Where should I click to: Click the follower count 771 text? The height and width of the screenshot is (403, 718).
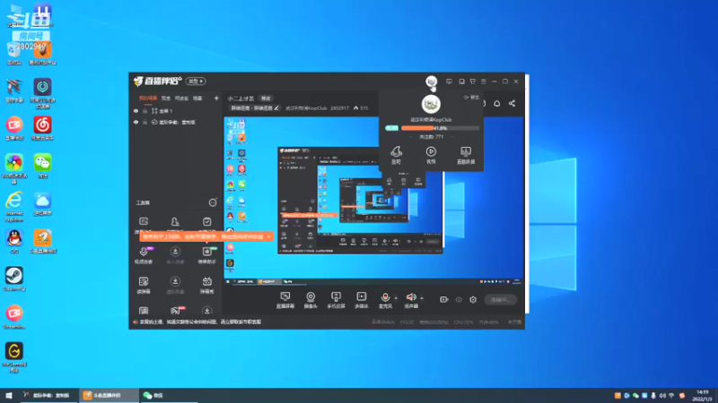point(432,137)
